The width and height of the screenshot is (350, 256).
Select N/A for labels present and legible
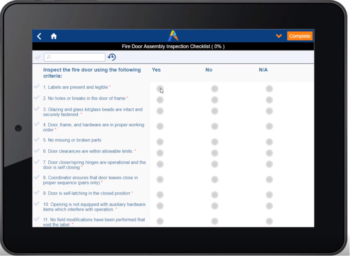coord(269,89)
